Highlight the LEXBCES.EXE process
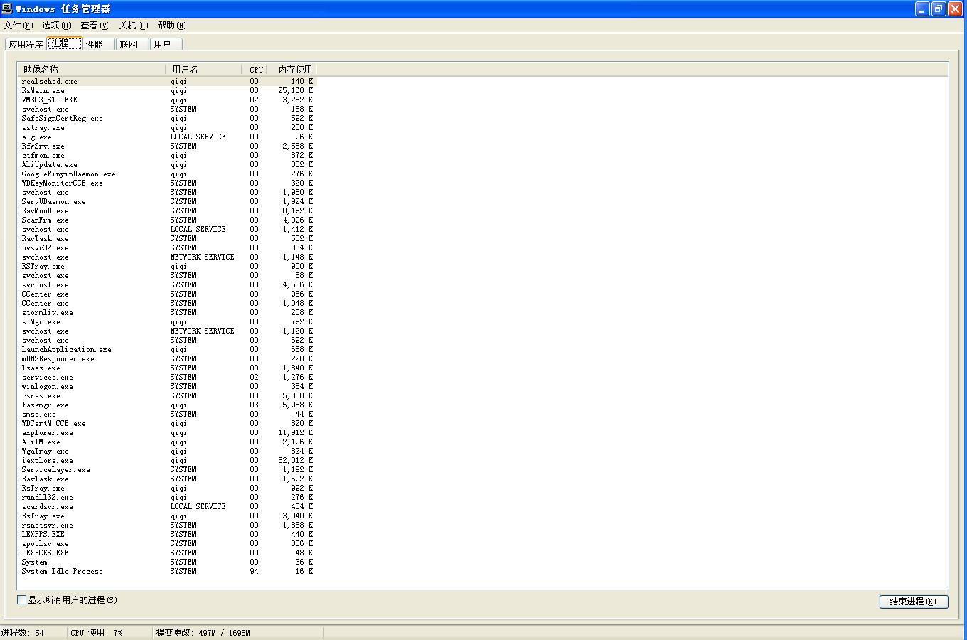 (167, 553)
